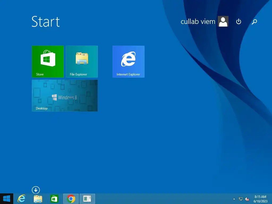The image size is (272, 204).
Task: Click the muted volume tray icon
Action: point(247,199)
